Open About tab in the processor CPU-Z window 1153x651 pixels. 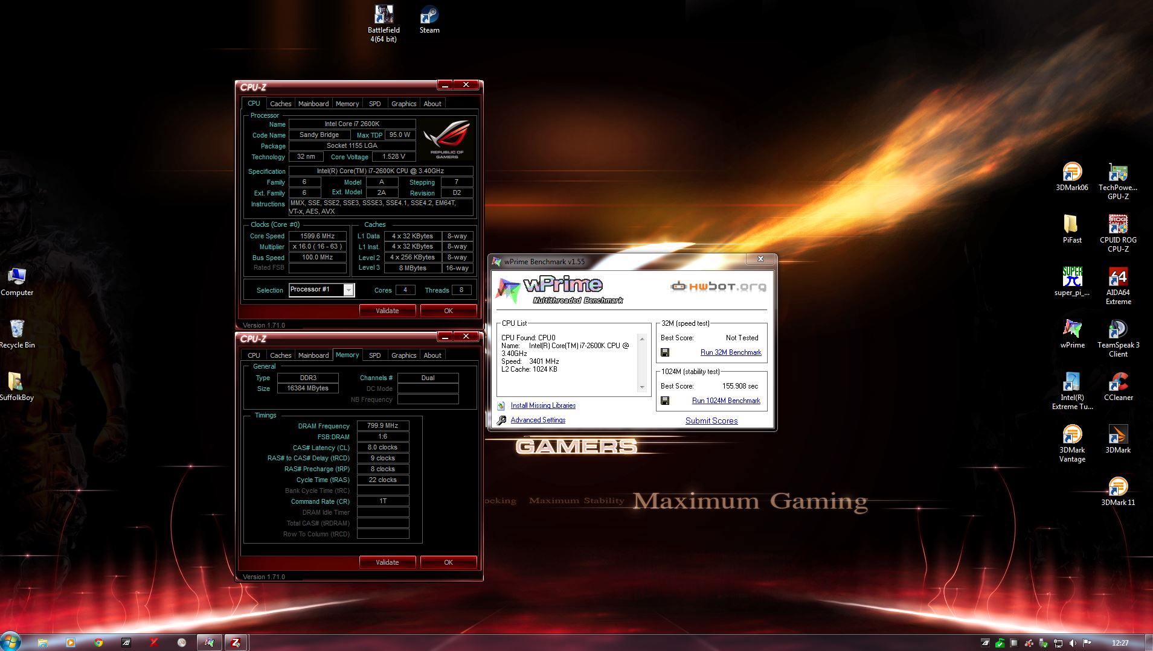(x=432, y=104)
